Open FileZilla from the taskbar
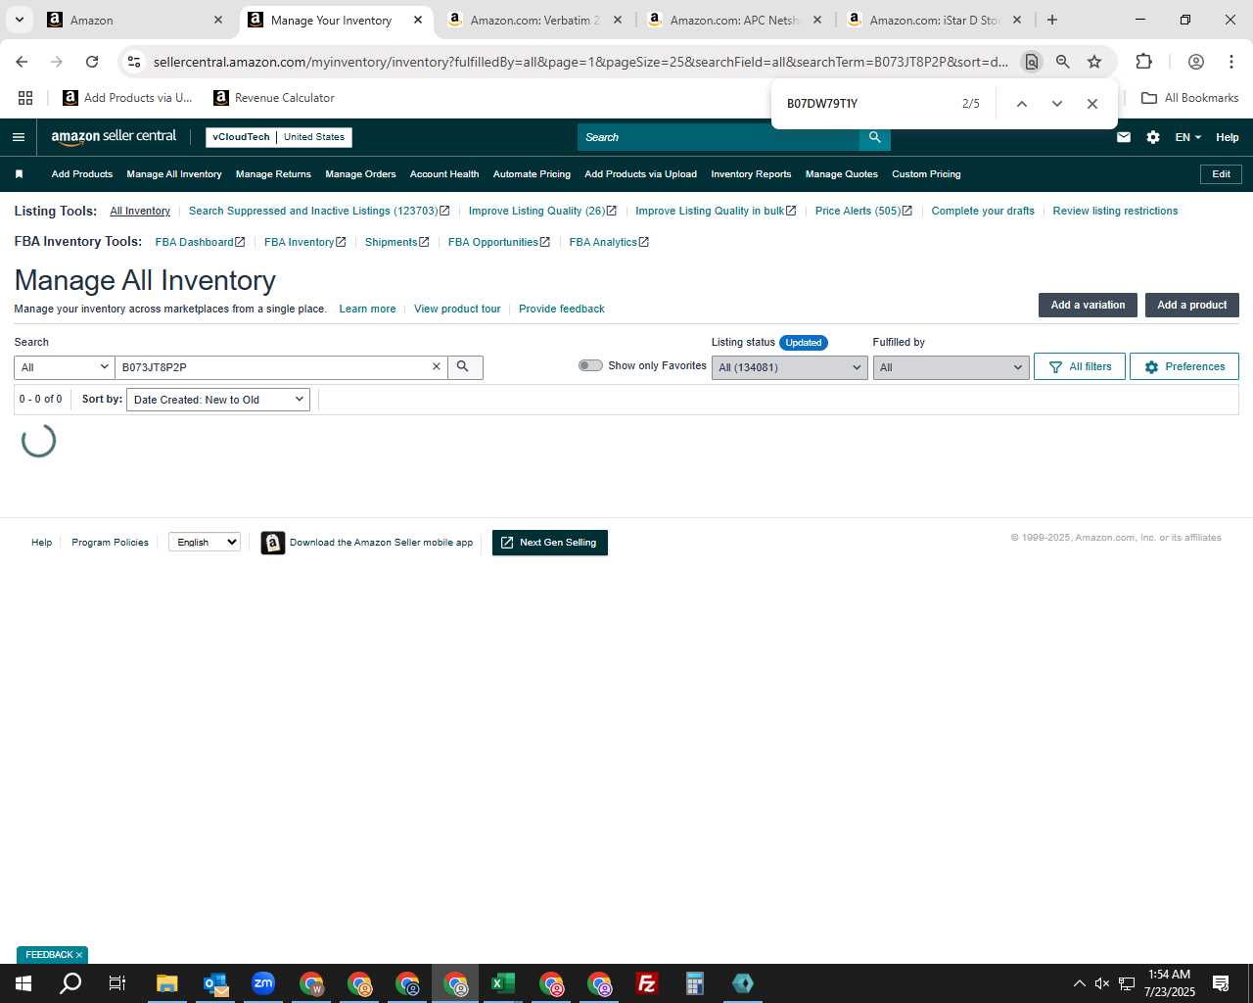Viewport: 1253px width, 1003px height. point(646,983)
